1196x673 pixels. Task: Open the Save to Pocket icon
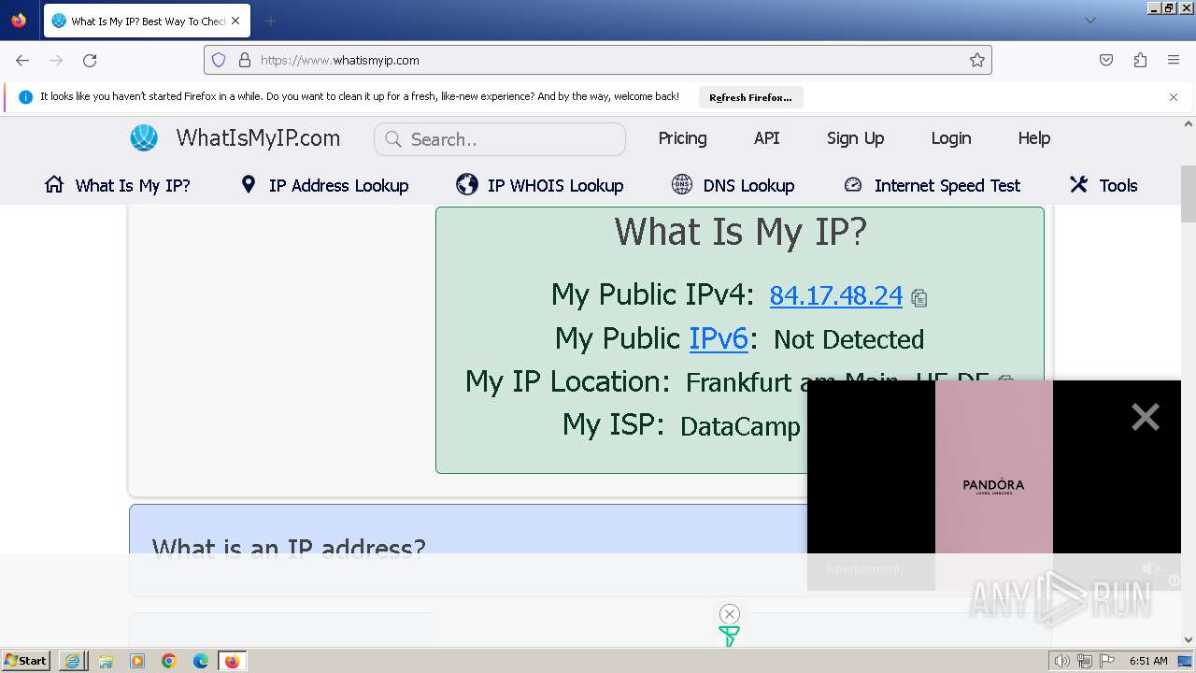pos(1106,60)
